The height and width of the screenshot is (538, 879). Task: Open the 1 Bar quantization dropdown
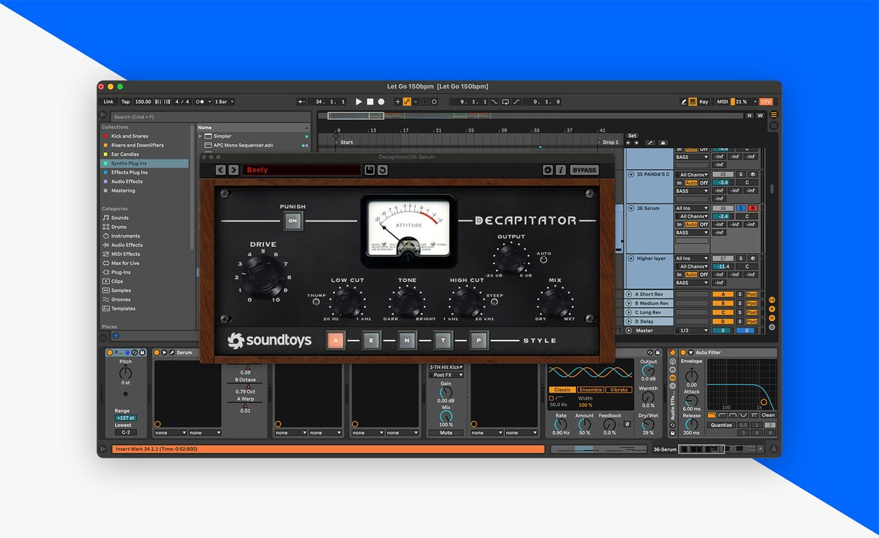click(x=224, y=101)
